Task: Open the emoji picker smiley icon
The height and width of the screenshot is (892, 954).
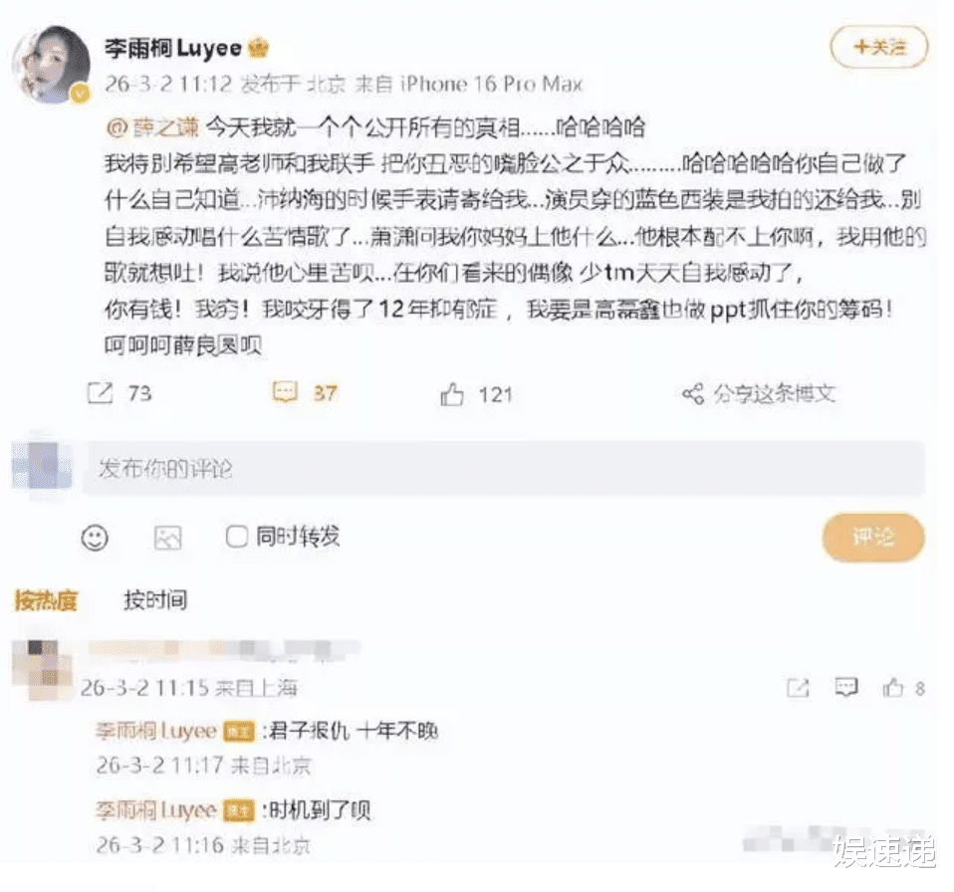Action: pyautogui.click(x=95, y=538)
